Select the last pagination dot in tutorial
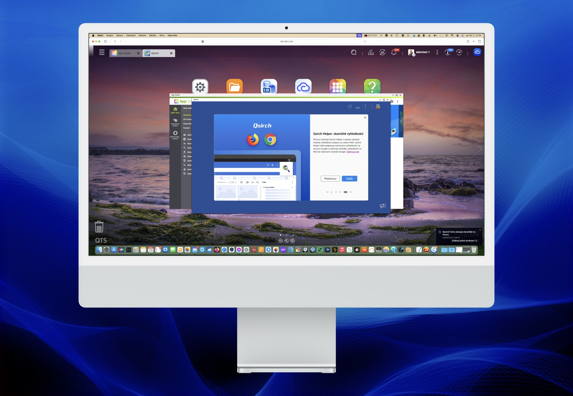This screenshot has width=573, height=396. coord(351,192)
